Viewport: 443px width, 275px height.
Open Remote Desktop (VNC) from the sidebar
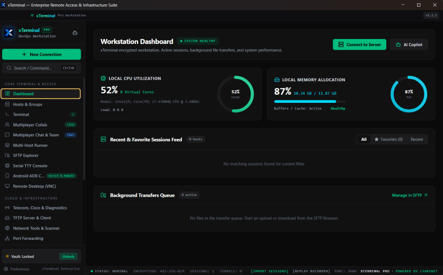(x=41, y=186)
